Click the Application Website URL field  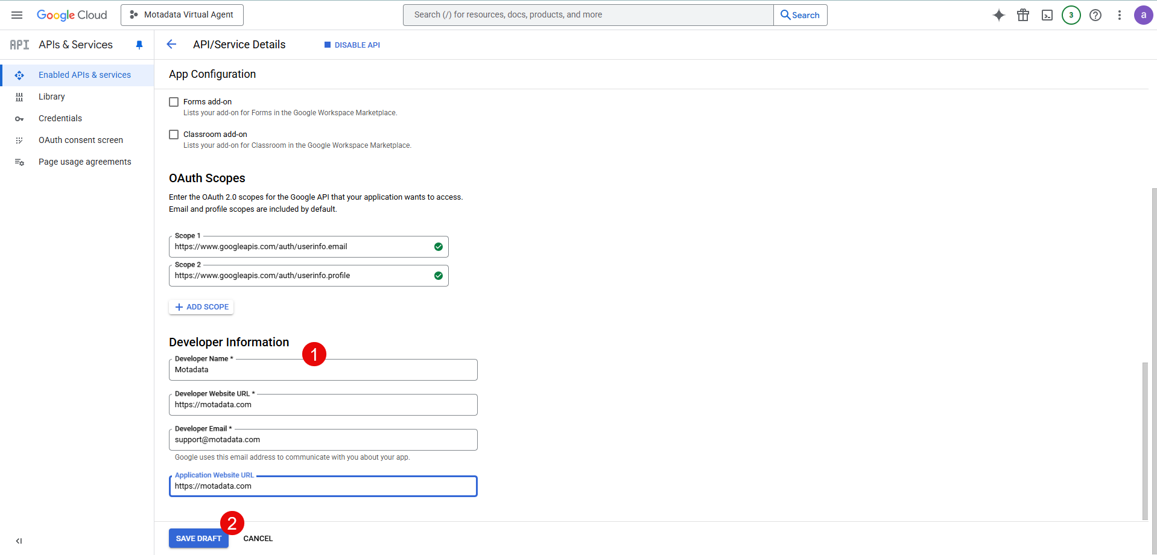point(323,486)
